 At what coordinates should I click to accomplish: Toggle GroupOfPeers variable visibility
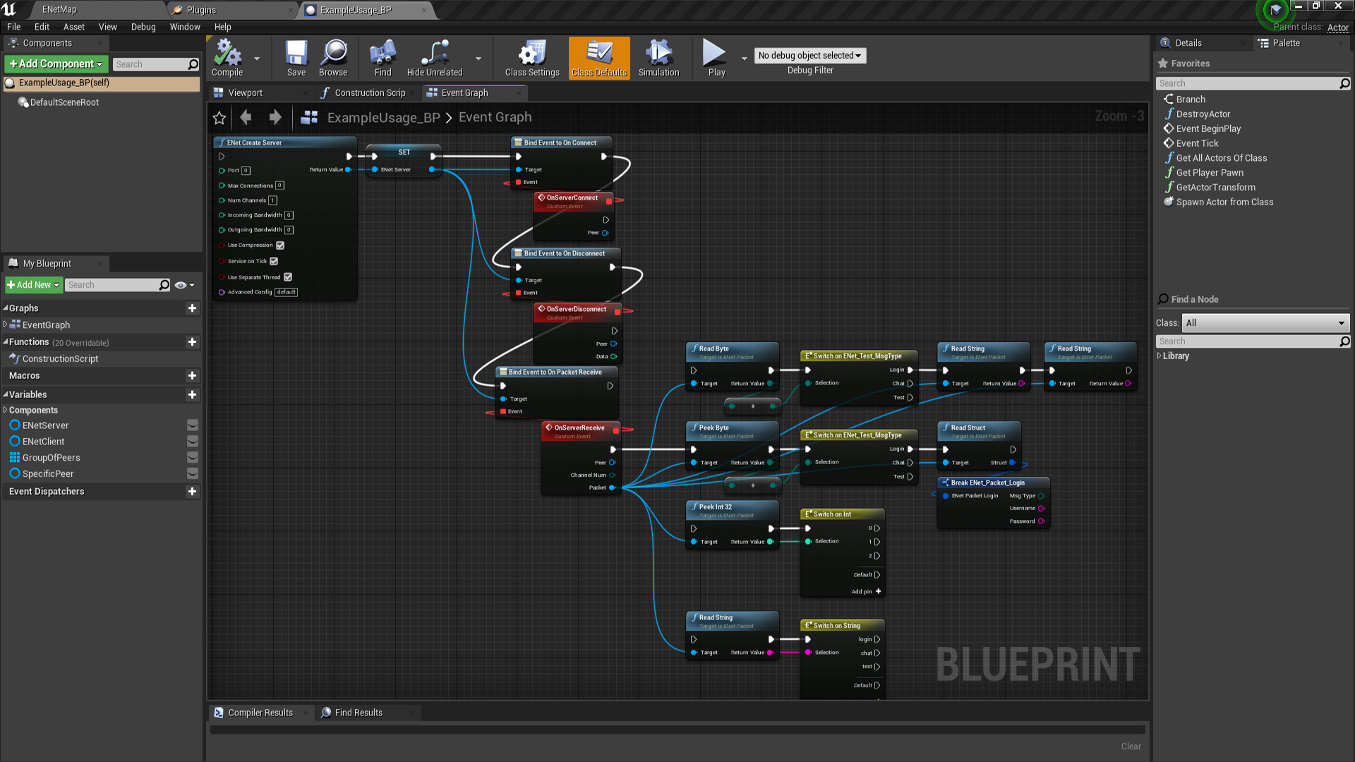pyautogui.click(x=192, y=458)
